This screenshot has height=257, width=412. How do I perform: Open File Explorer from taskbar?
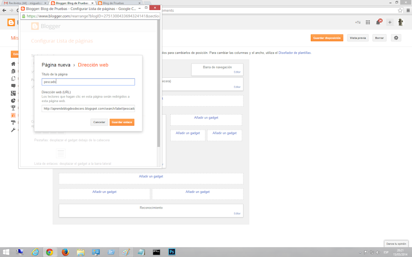click(x=81, y=252)
